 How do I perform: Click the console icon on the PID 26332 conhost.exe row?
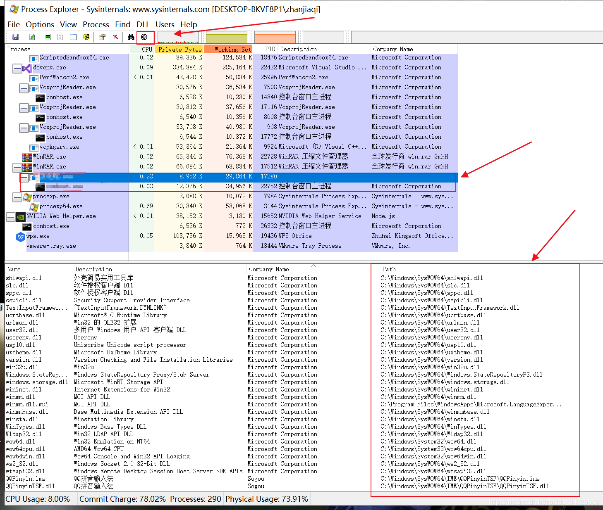coord(27,227)
